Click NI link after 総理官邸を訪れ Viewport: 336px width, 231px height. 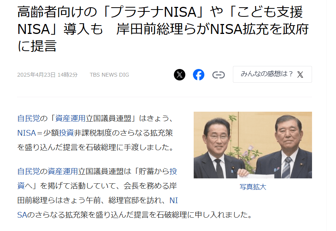[174, 200]
